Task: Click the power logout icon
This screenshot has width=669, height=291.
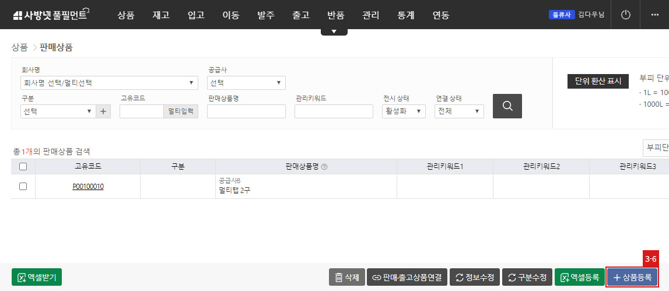Action: click(625, 15)
